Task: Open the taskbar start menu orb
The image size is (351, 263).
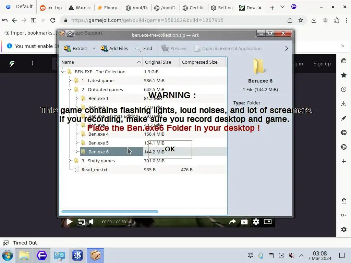Action: tap(8, 255)
